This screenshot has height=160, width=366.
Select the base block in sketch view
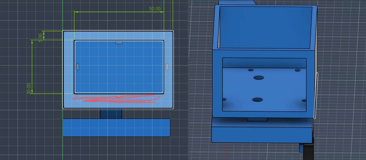coord(116,128)
